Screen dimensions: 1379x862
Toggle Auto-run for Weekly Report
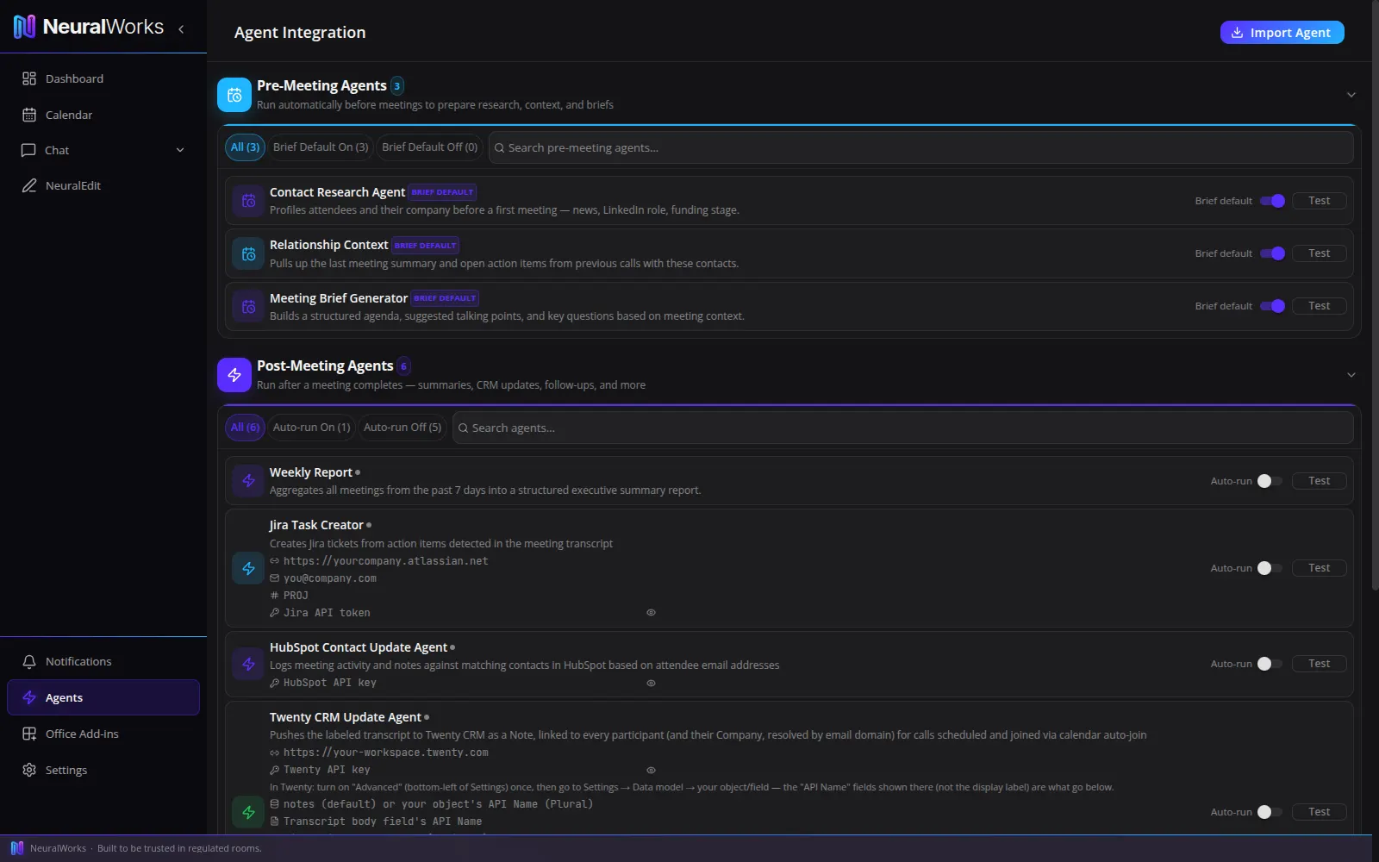click(x=1270, y=481)
